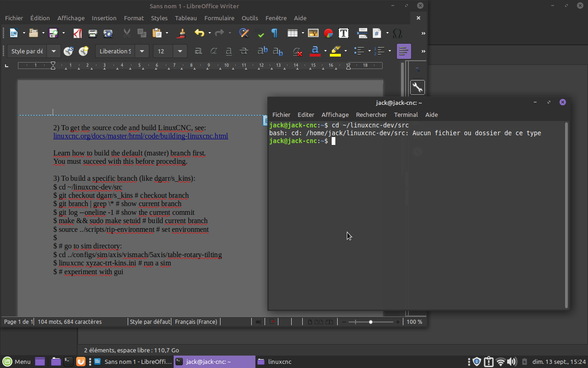Toggle Superscript formatting
The width and height of the screenshot is (588, 368).
point(263,51)
